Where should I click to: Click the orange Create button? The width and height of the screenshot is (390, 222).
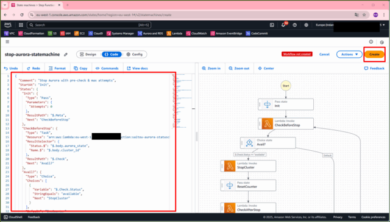(x=374, y=54)
